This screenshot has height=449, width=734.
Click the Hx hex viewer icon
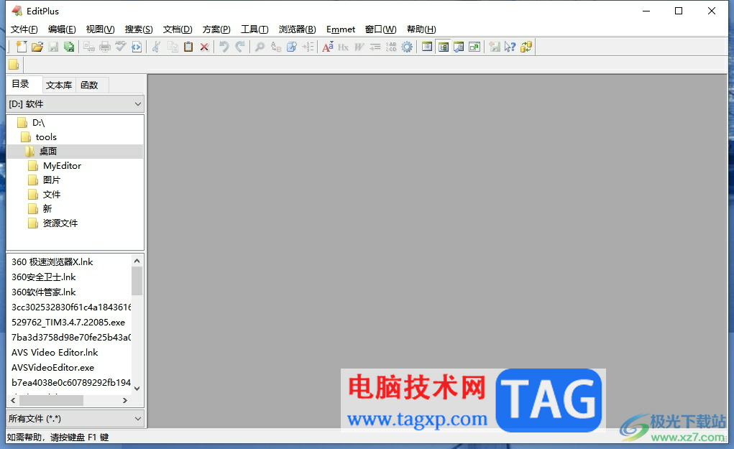(x=343, y=47)
